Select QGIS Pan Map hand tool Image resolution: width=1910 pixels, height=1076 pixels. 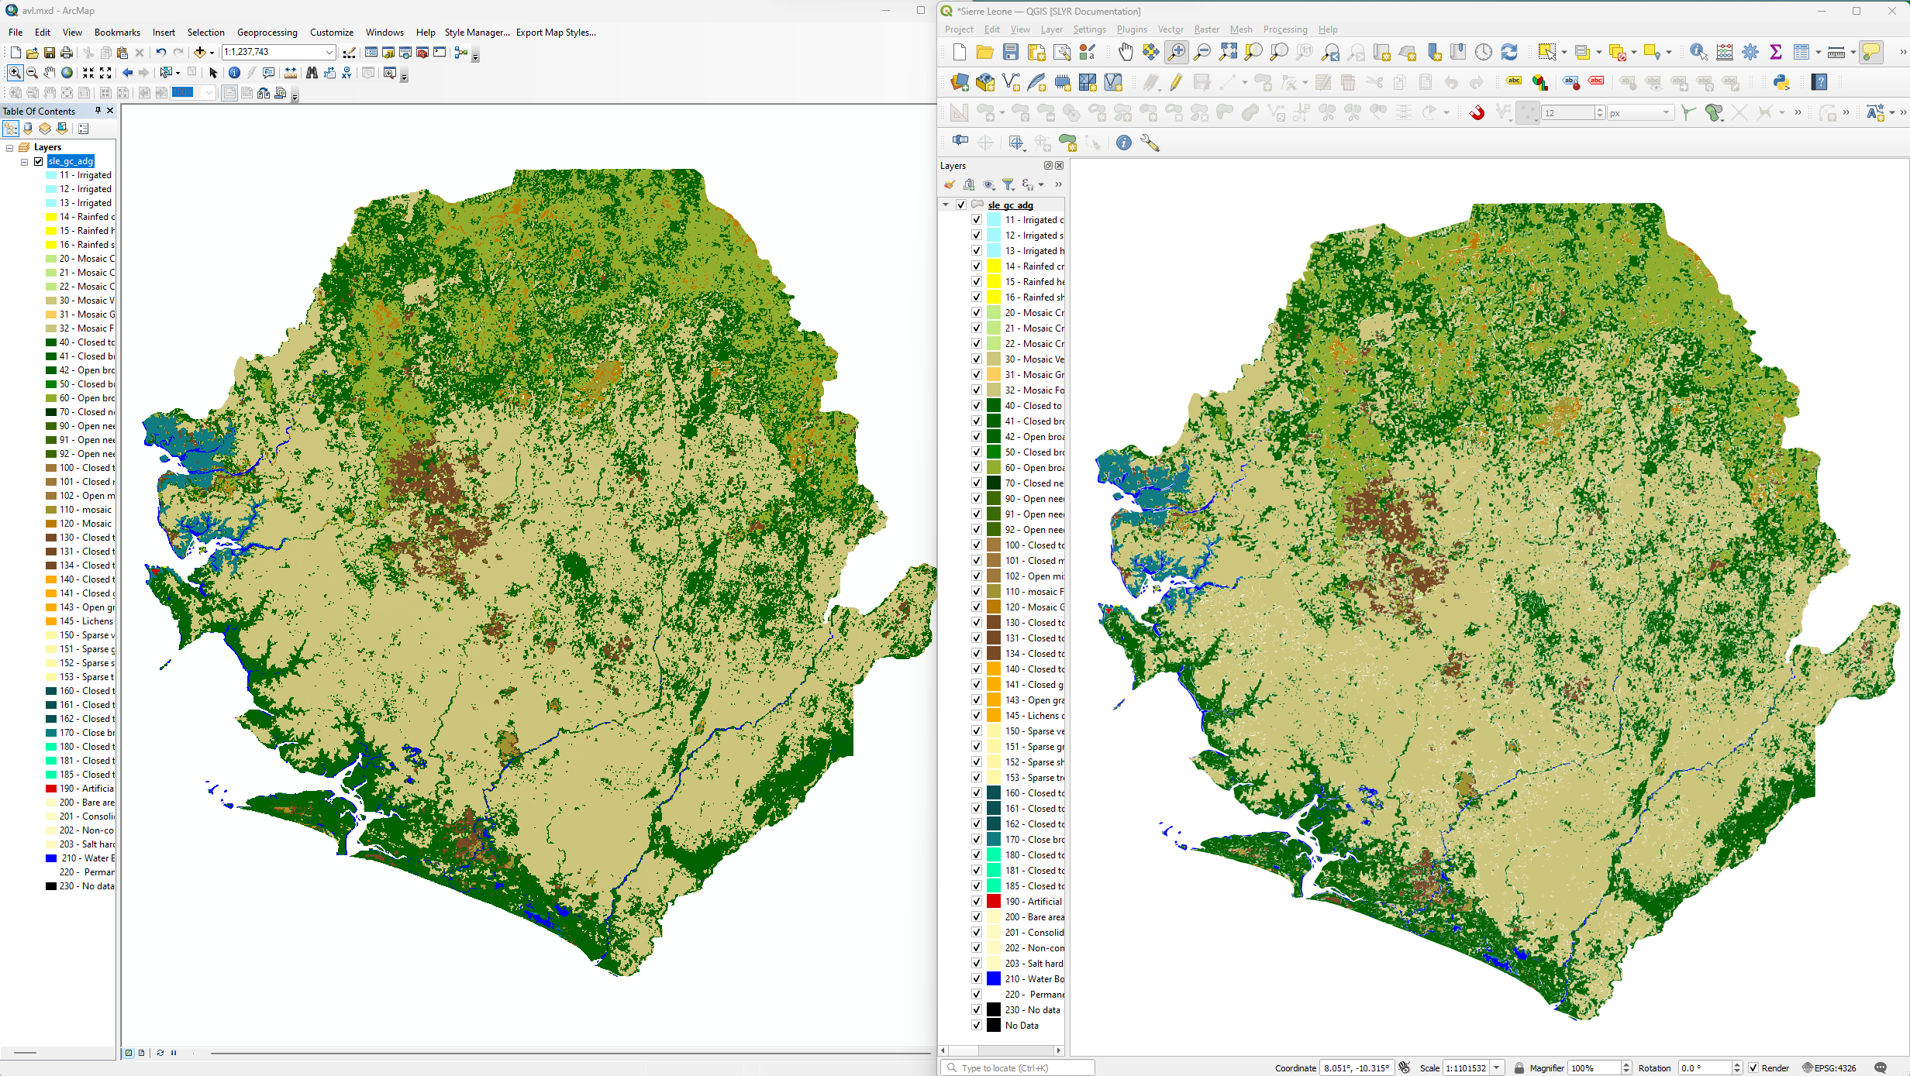click(1126, 52)
